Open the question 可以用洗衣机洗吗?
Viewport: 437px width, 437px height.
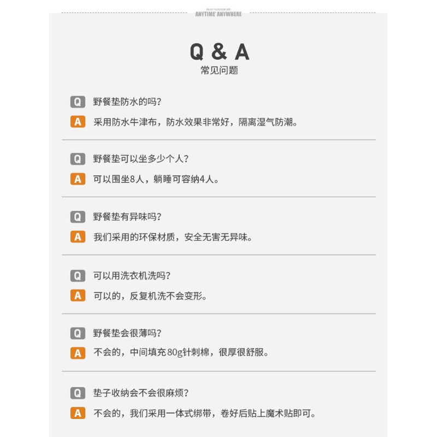coord(135,275)
